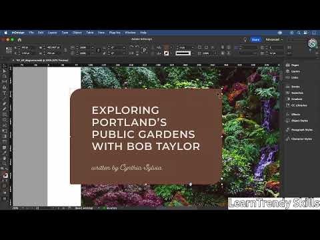This screenshot has height=240, width=320.
Task: Open the Paragraph Styles panel
Action: pos(299,130)
